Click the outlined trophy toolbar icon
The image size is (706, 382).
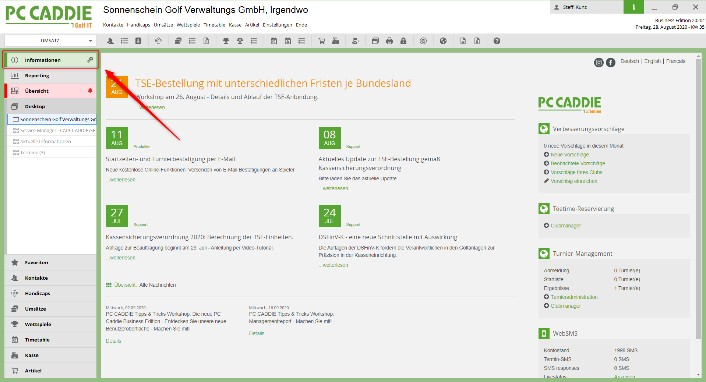[240, 41]
